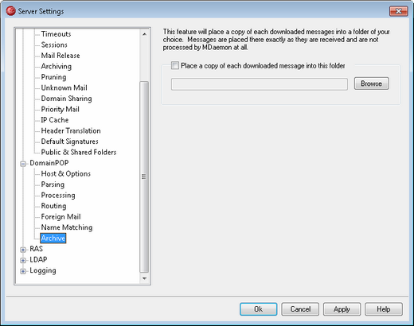The image size is (414, 326).
Task: Click the tree scrollbar up arrow
Action: point(144,34)
